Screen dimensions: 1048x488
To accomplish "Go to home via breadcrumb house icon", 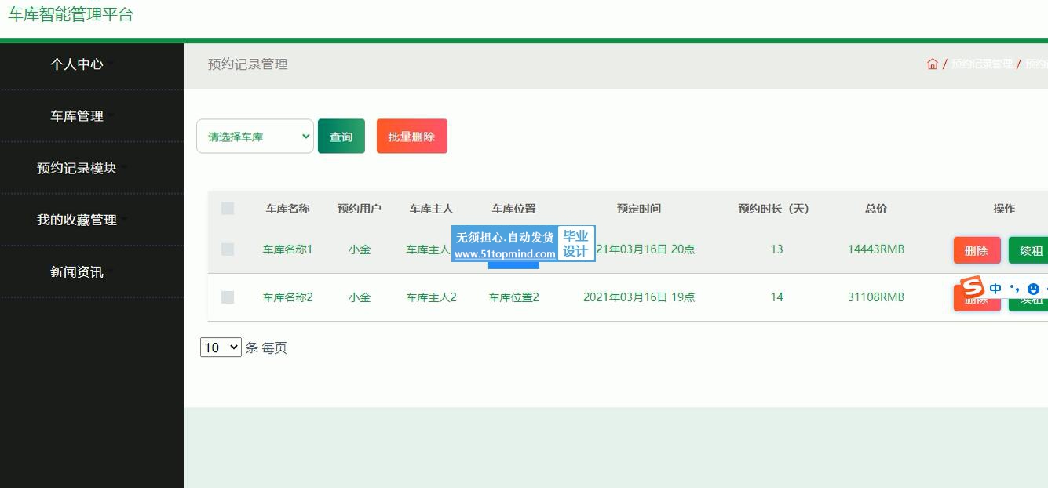I will coord(933,64).
